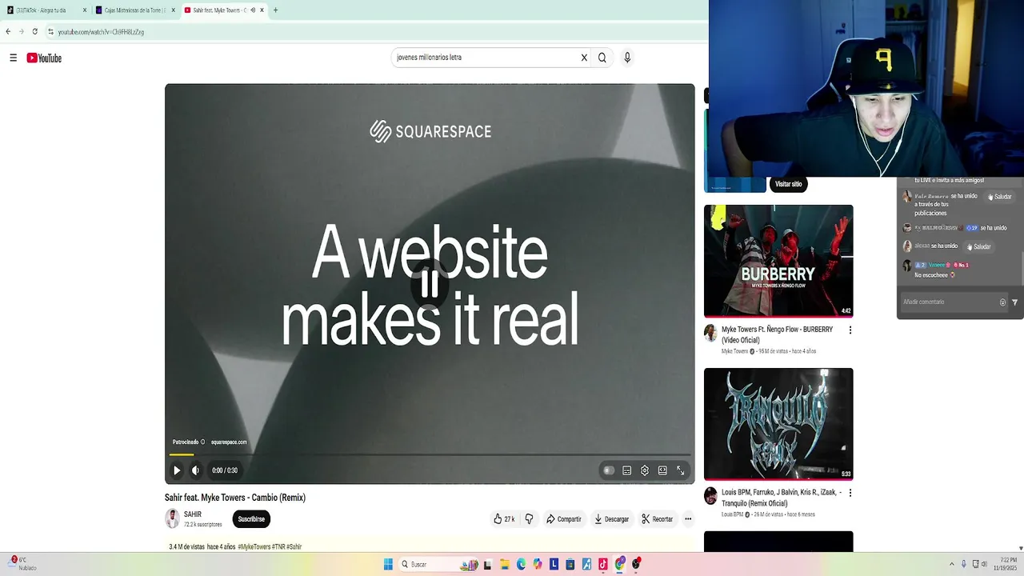Image resolution: width=1024 pixels, height=576 pixels.
Task: Open the Tranquilo Remix video thumbnail
Action: (778, 424)
